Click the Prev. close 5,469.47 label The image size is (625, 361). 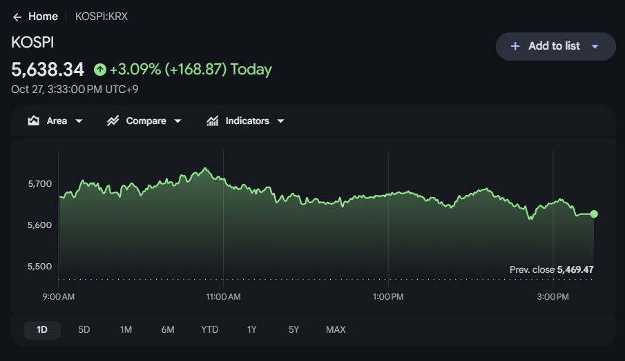[x=551, y=269]
